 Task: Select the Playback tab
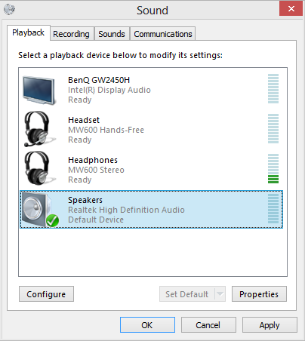[x=29, y=32]
